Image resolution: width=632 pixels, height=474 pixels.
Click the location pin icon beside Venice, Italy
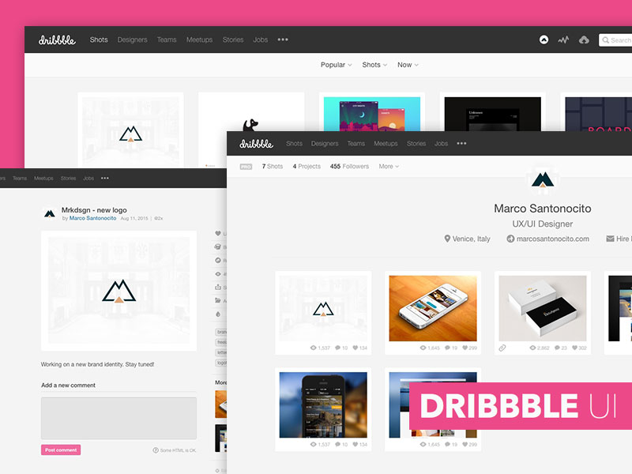pyautogui.click(x=447, y=239)
